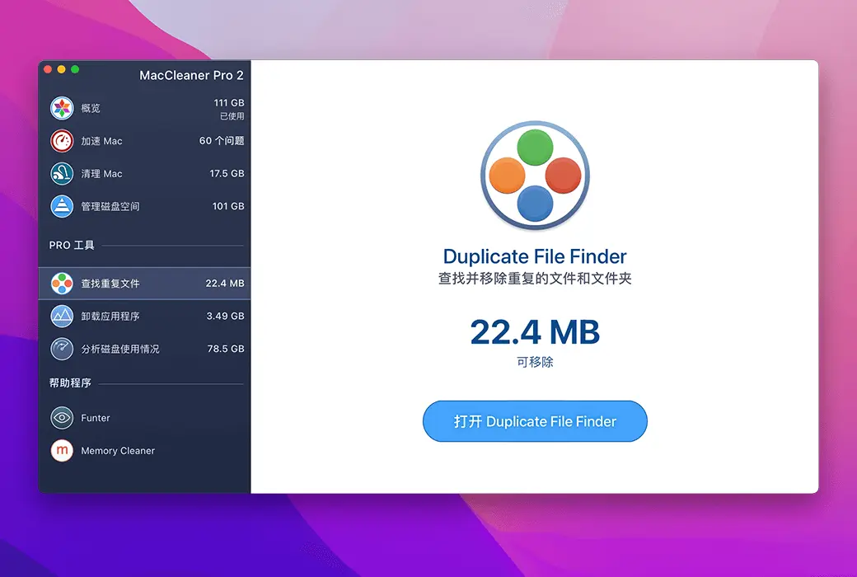Click the large Duplicate File Finder logo
Image resolution: width=857 pixels, height=577 pixels.
[x=535, y=176]
